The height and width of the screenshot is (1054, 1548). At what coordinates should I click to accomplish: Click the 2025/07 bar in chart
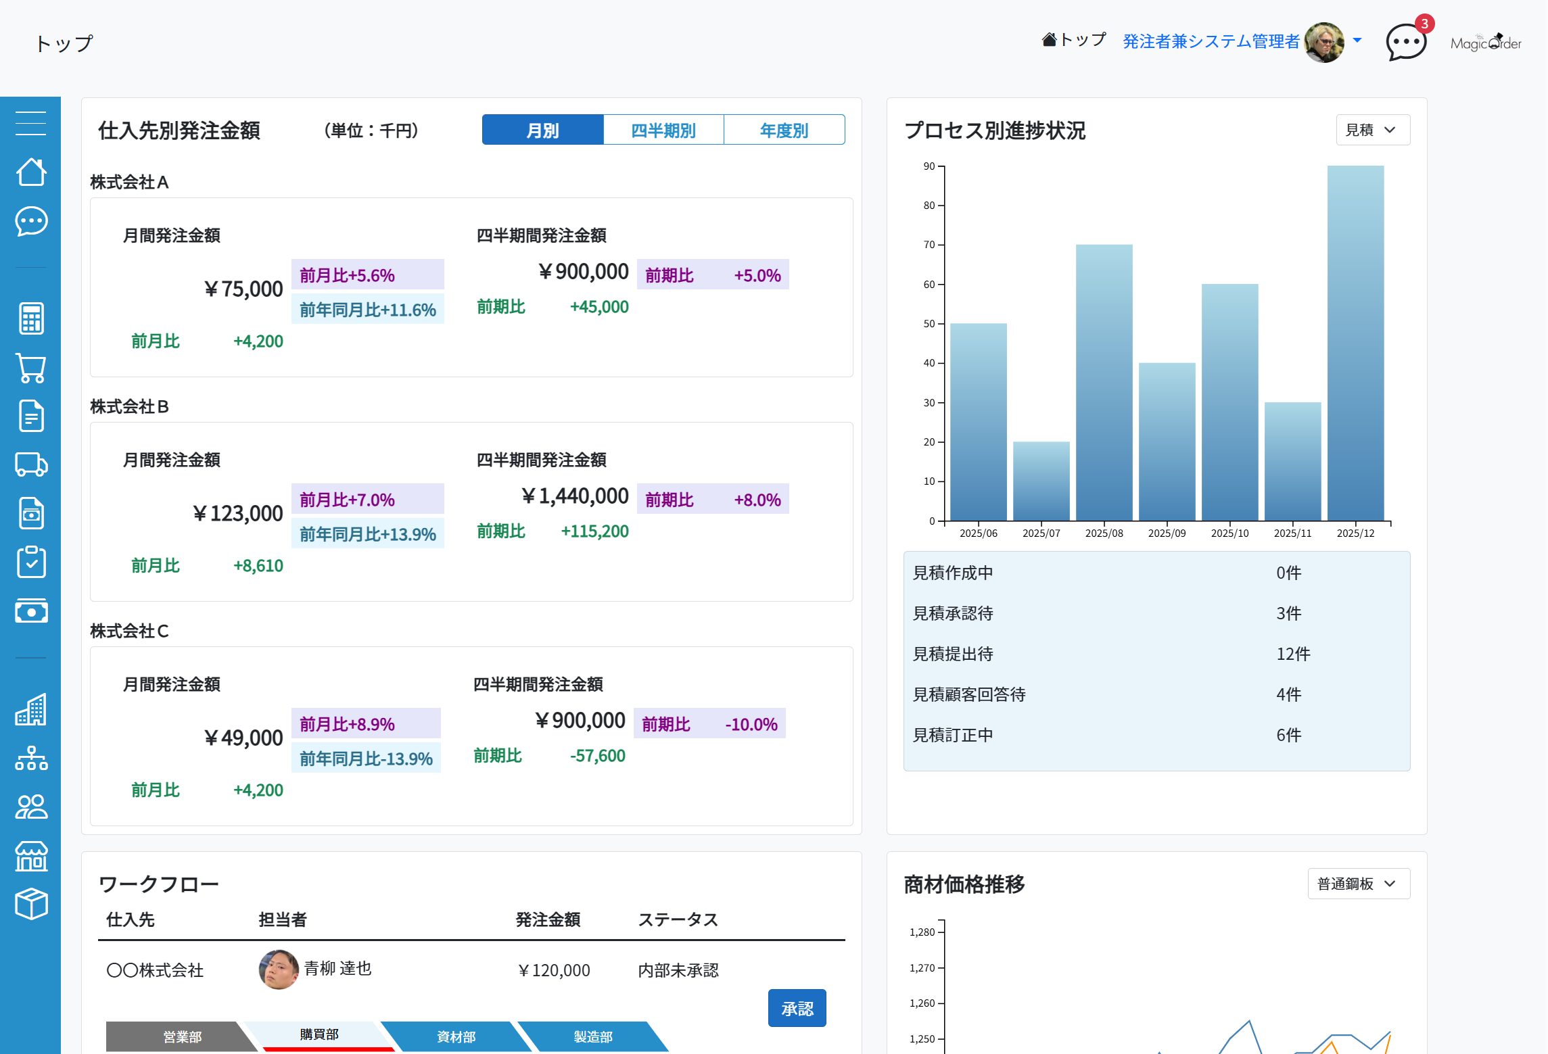coord(1041,481)
